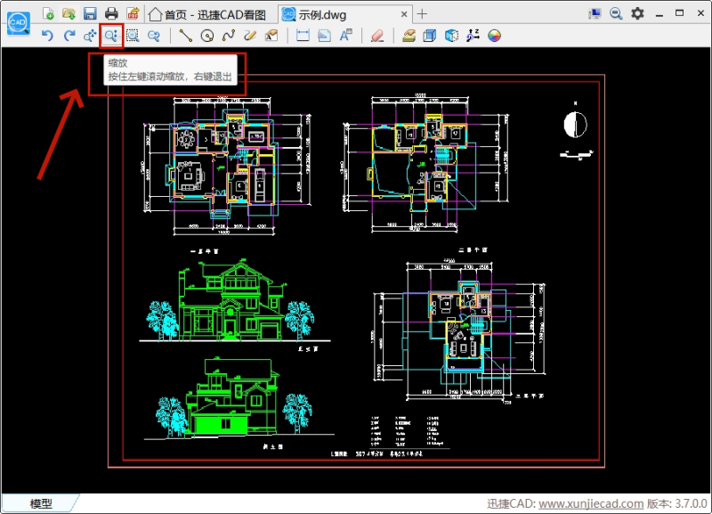
Task: Click the magnifier search icon in title bar
Action: click(x=616, y=13)
